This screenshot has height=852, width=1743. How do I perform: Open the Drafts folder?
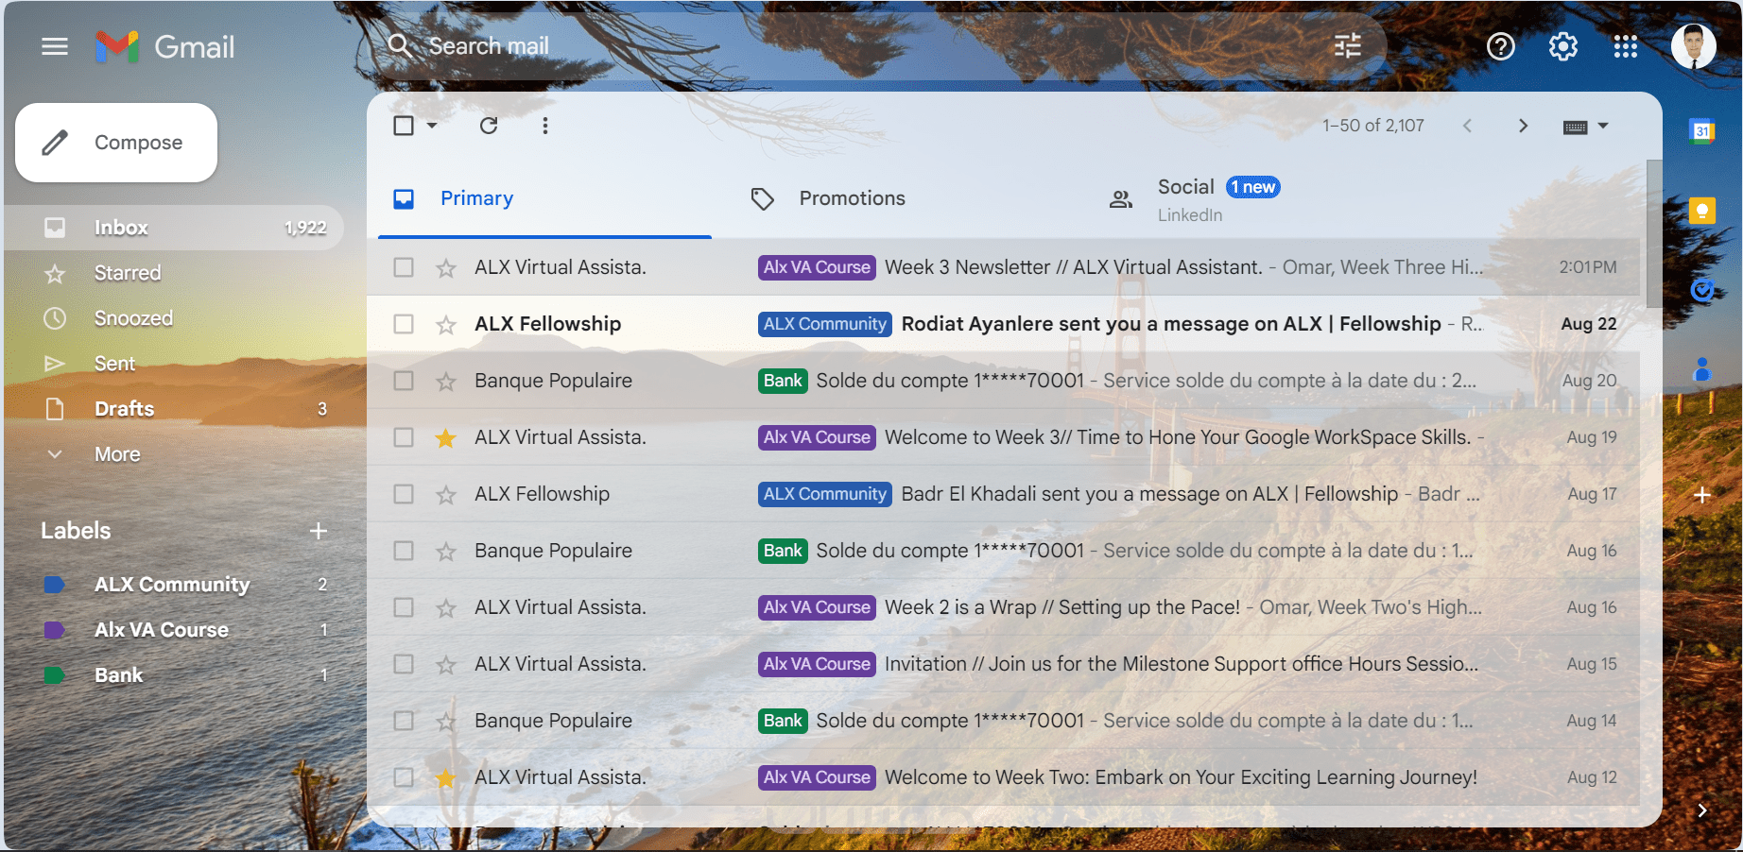(x=176, y=409)
